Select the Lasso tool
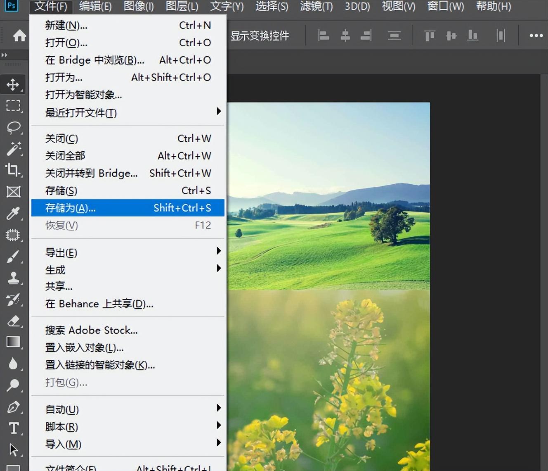The width and height of the screenshot is (548, 471). [x=13, y=127]
